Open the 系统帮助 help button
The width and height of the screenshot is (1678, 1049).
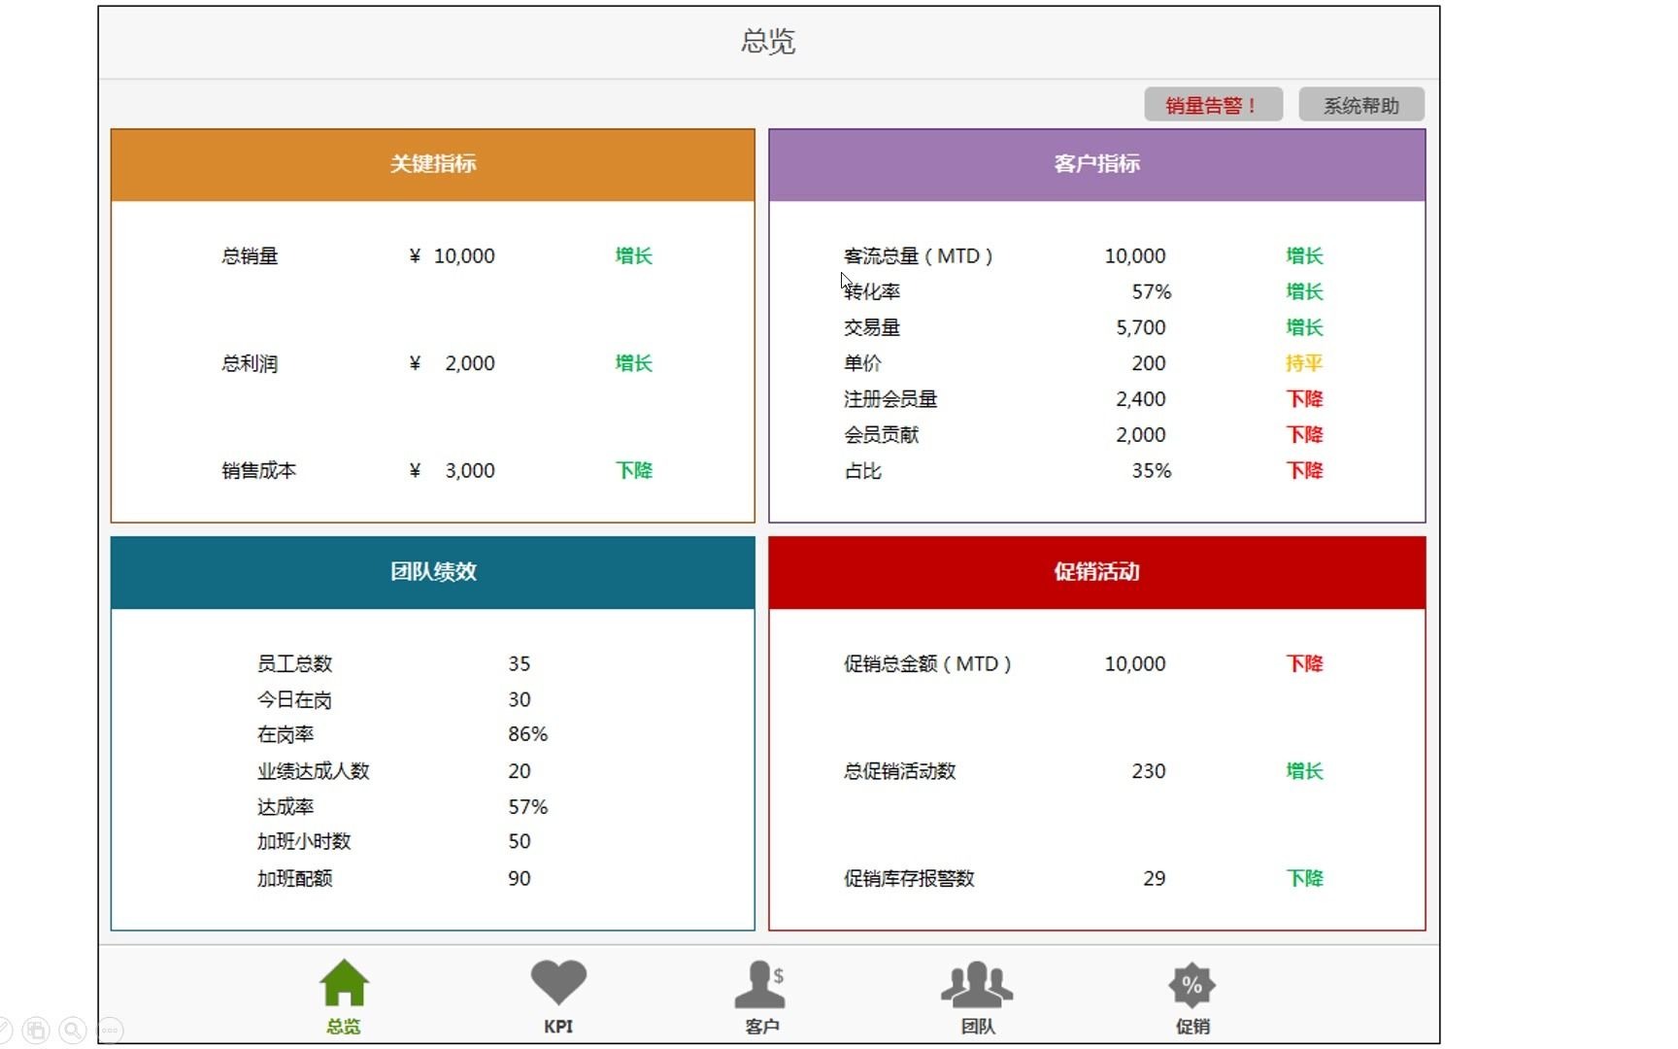point(1361,105)
